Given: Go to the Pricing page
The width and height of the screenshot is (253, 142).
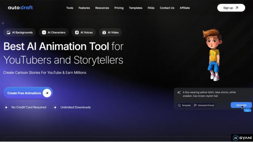Looking at the screenshot, I should 119,8.
